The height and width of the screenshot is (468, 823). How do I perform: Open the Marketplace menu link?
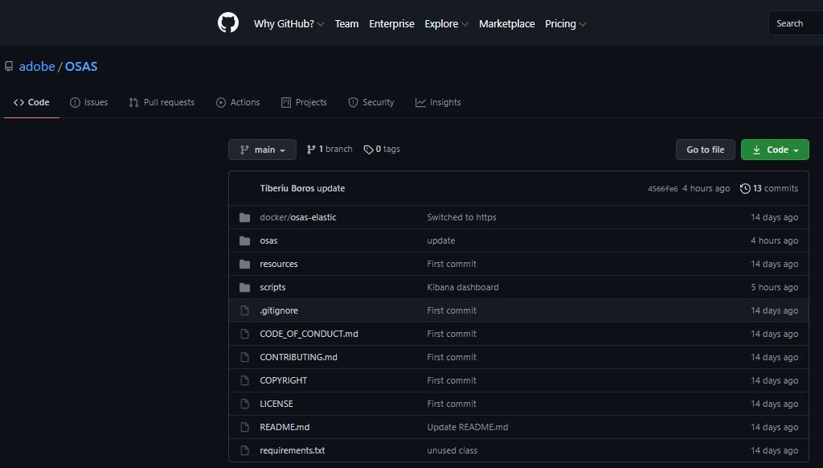point(506,23)
